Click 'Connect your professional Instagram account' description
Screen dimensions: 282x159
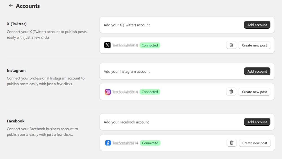point(46,81)
